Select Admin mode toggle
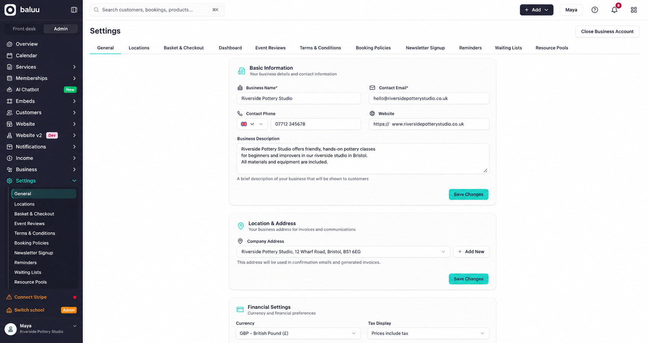 tap(61, 29)
